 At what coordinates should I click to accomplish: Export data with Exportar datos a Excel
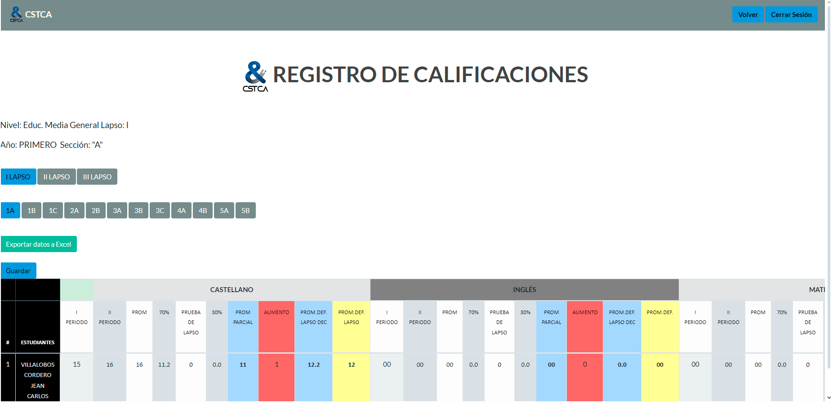click(x=39, y=244)
